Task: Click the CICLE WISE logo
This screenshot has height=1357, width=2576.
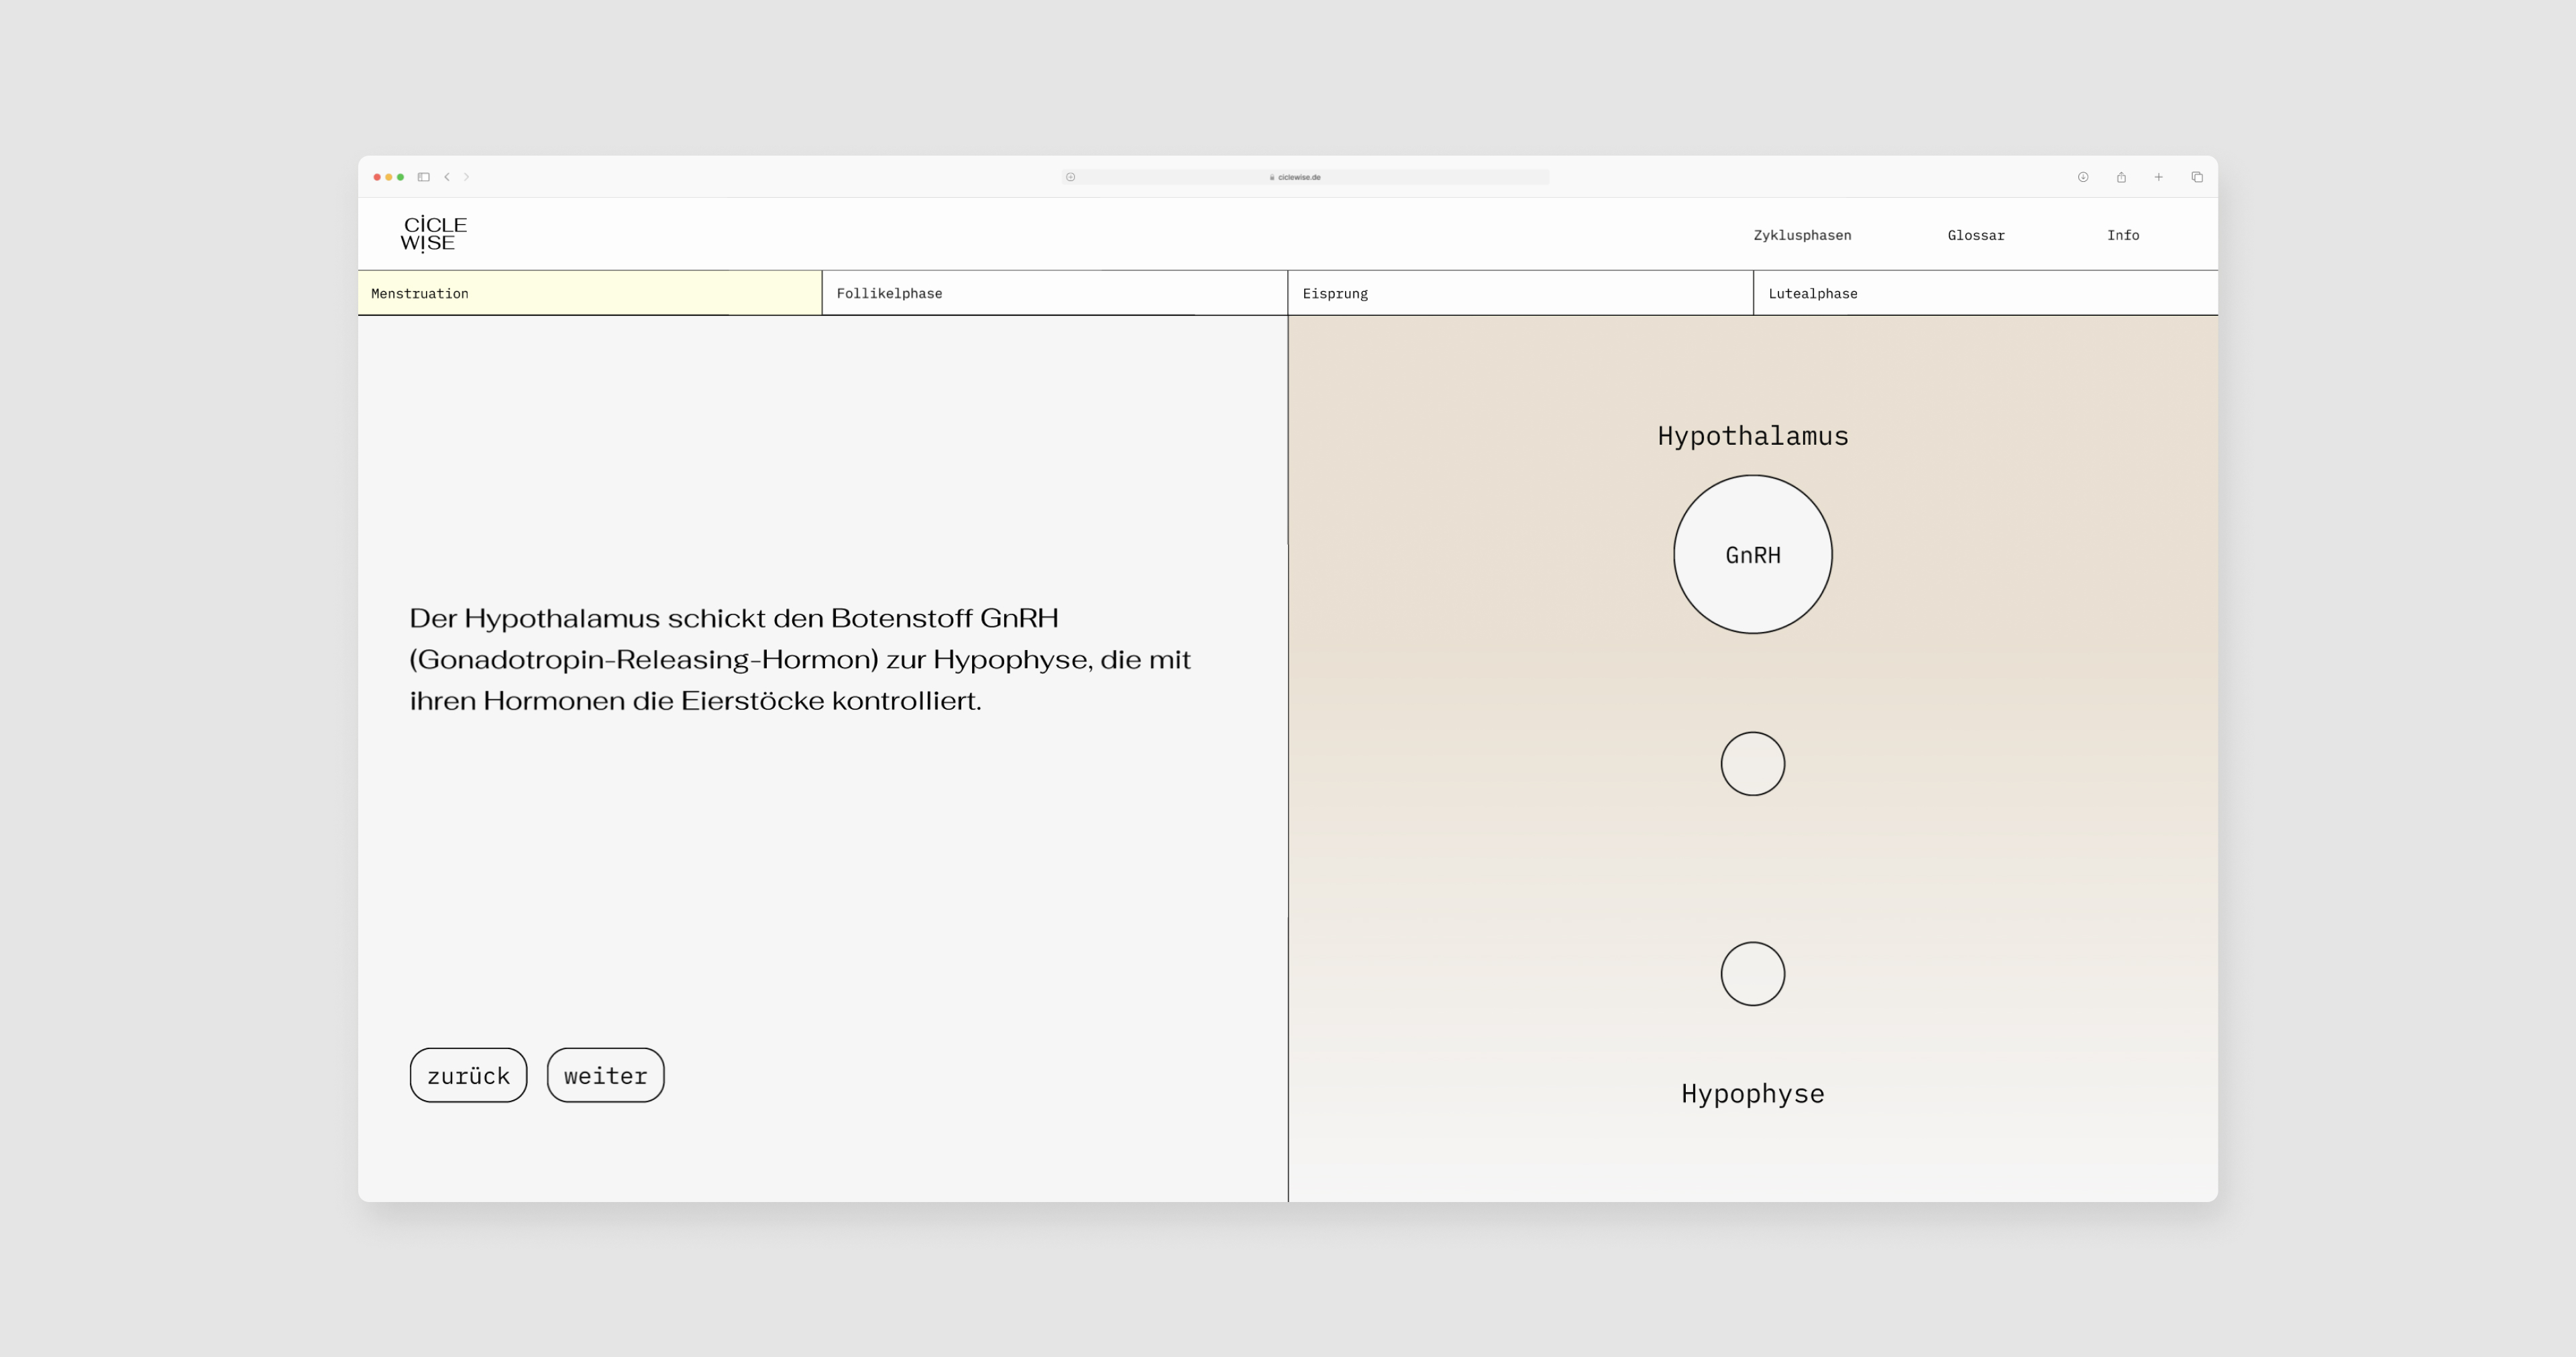Action: pos(433,234)
